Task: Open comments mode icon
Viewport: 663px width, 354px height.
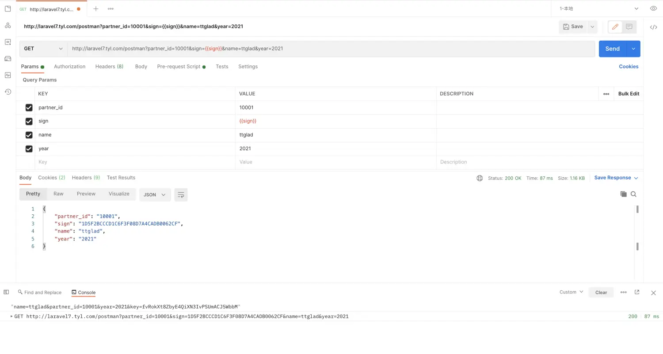Action: point(629,27)
